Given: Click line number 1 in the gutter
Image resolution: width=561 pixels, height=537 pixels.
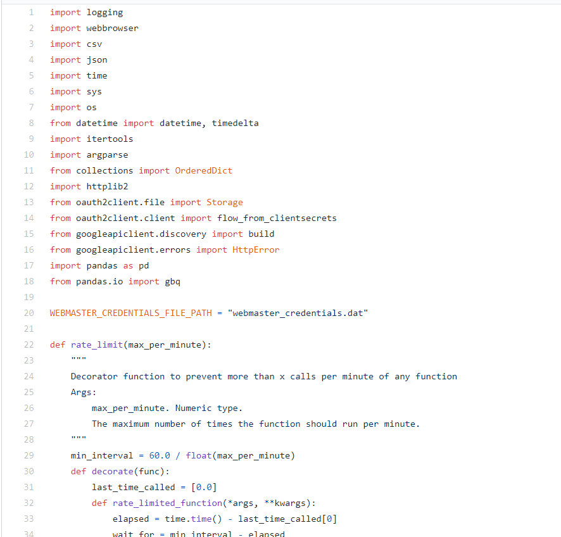Looking at the screenshot, I should tap(31, 12).
